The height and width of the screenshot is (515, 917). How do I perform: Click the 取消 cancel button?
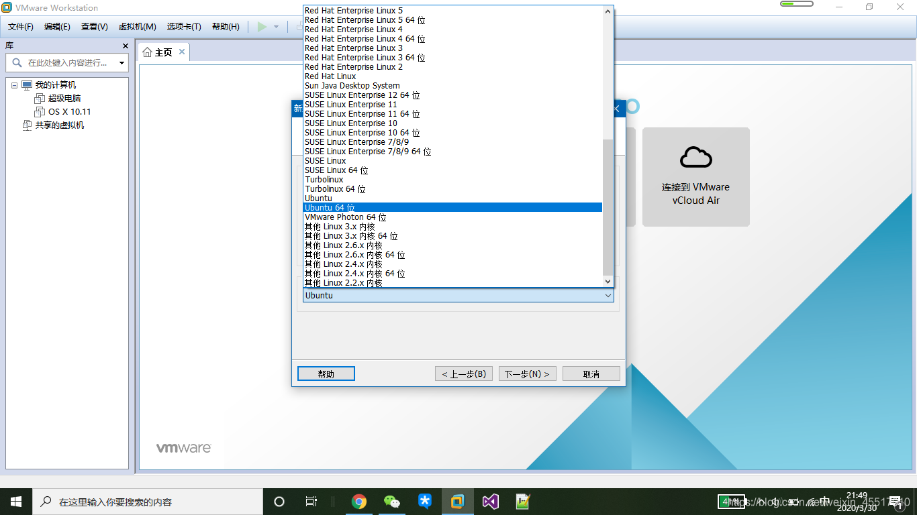click(x=591, y=374)
